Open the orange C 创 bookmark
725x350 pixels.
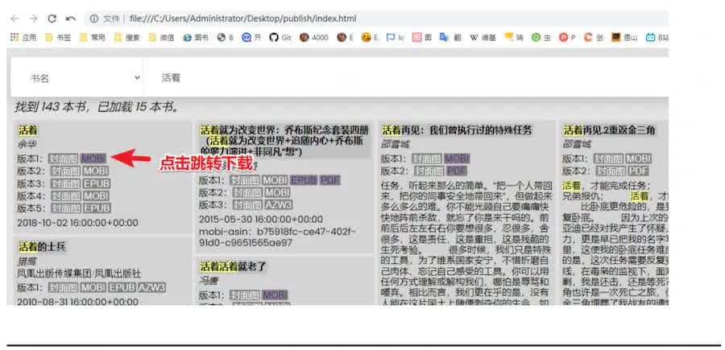[594, 37]
